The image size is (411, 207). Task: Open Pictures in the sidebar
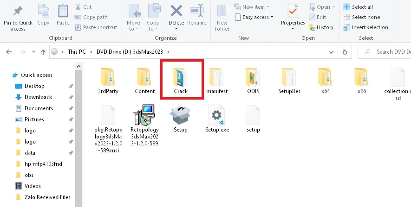click(x=30, y=119)
